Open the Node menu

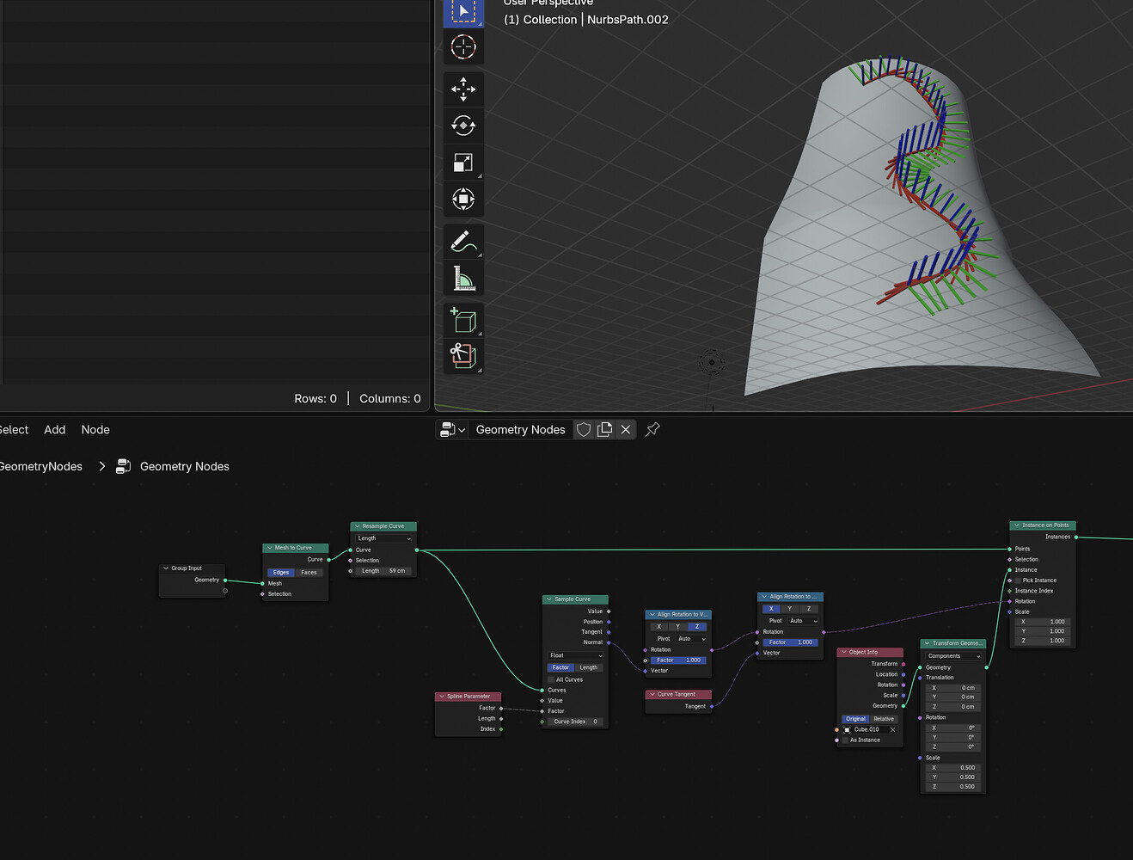(x=95, y=429)
